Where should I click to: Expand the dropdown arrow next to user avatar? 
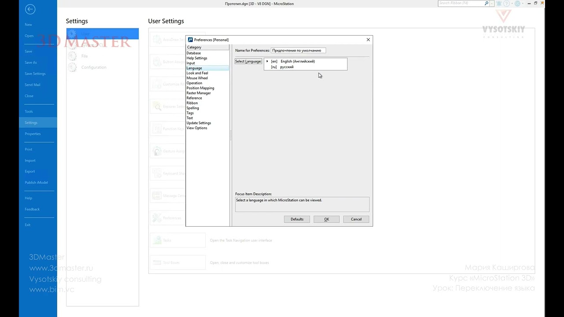(522, 4)
